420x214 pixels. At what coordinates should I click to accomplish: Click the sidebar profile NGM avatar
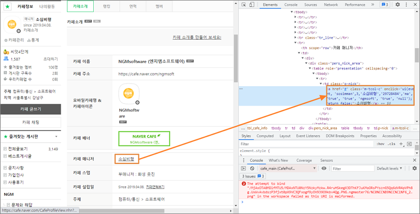click(x=12, y=25)
